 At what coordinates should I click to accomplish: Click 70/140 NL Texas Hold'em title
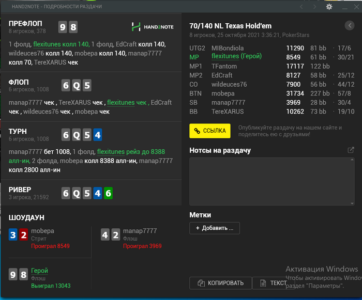[231, 26]
